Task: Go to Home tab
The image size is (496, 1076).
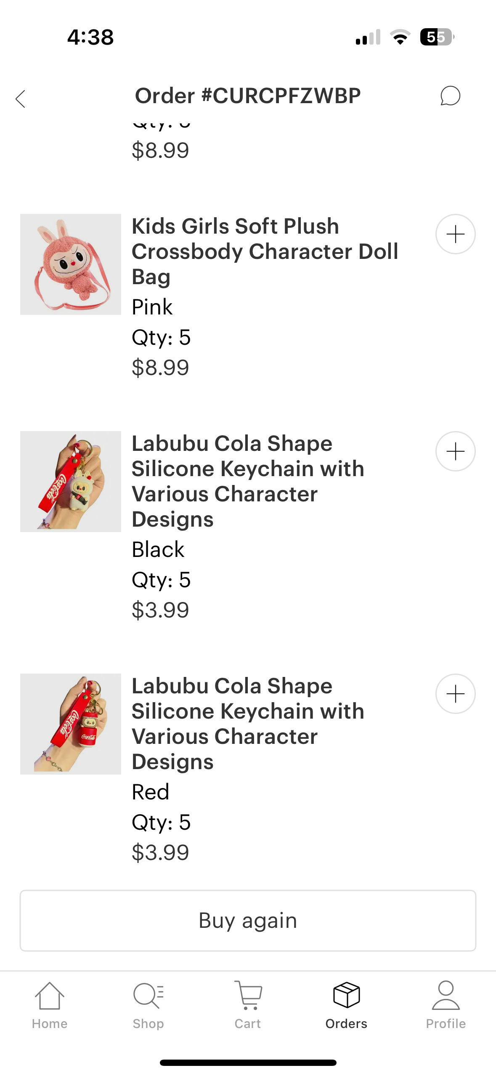Action: click(x=50, y=1004)
